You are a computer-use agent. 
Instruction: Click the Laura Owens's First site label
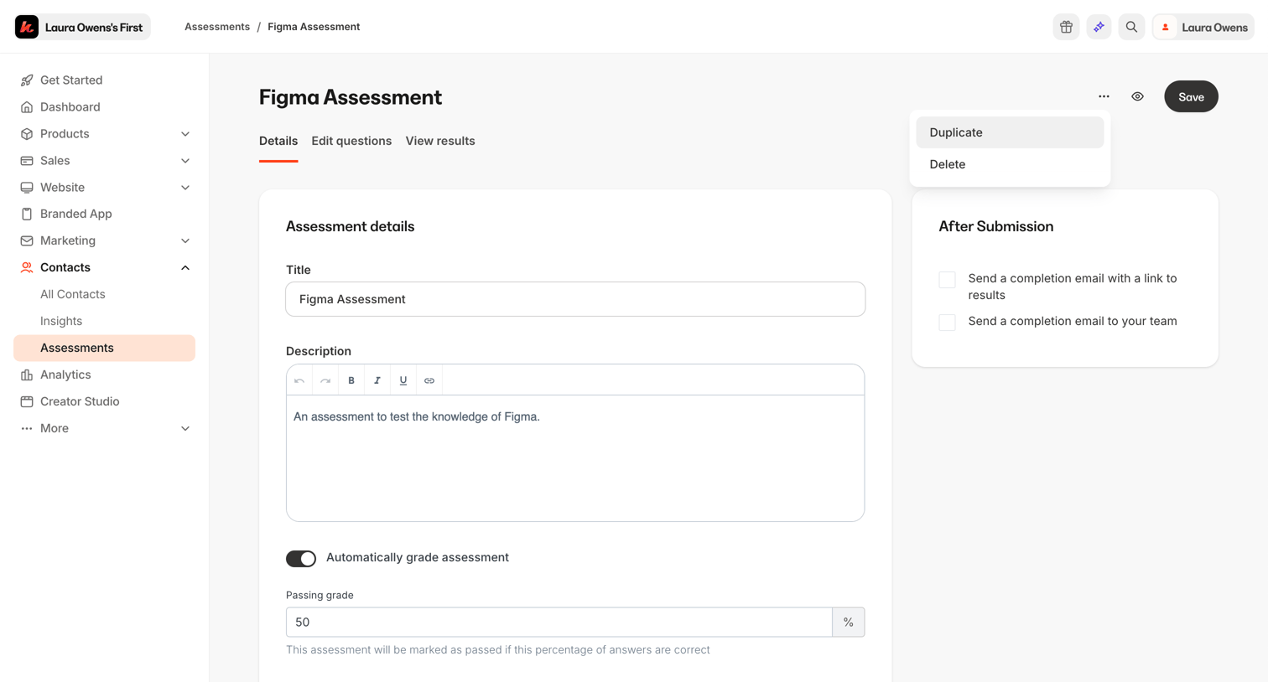point(94,27)
